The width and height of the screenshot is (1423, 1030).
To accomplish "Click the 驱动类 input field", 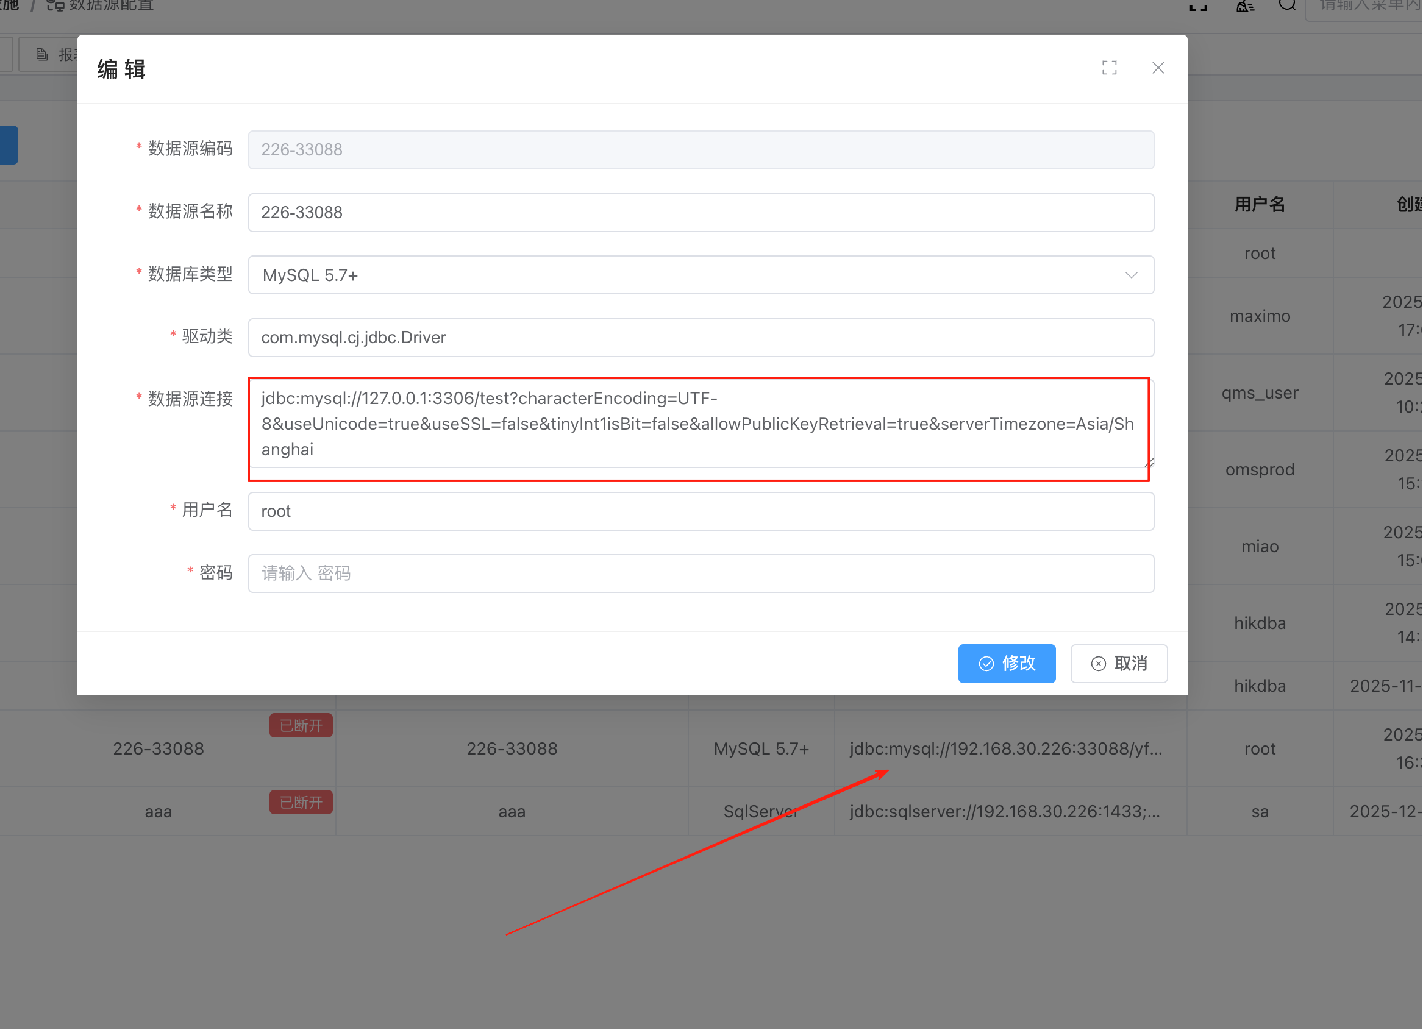I will coord(700,338).
